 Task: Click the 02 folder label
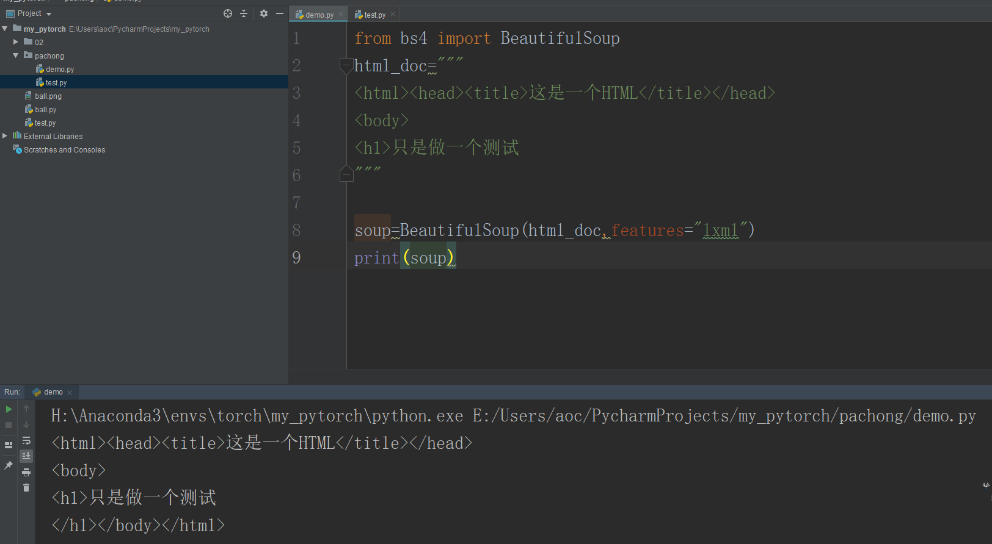click(39, 43)
